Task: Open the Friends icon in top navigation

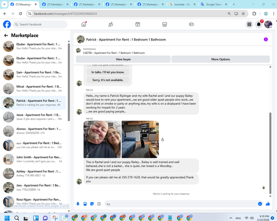Action: pyautogui.click(x=111, y=24)
